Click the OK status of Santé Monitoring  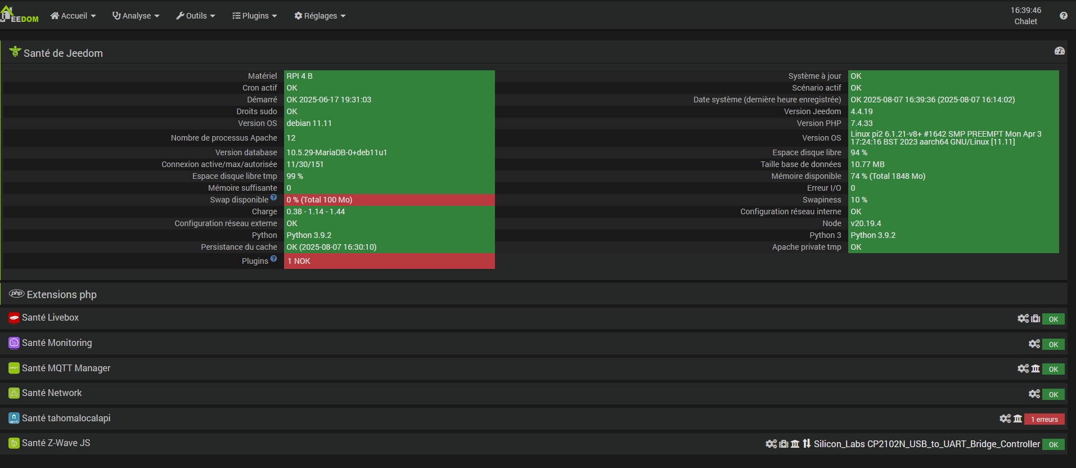(1053, 344)
